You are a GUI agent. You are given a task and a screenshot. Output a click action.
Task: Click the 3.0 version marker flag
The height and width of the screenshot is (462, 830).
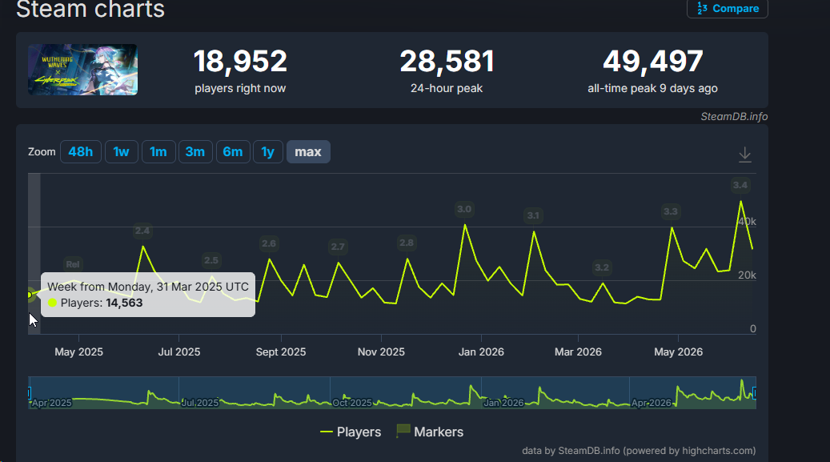tap(464, 209)
